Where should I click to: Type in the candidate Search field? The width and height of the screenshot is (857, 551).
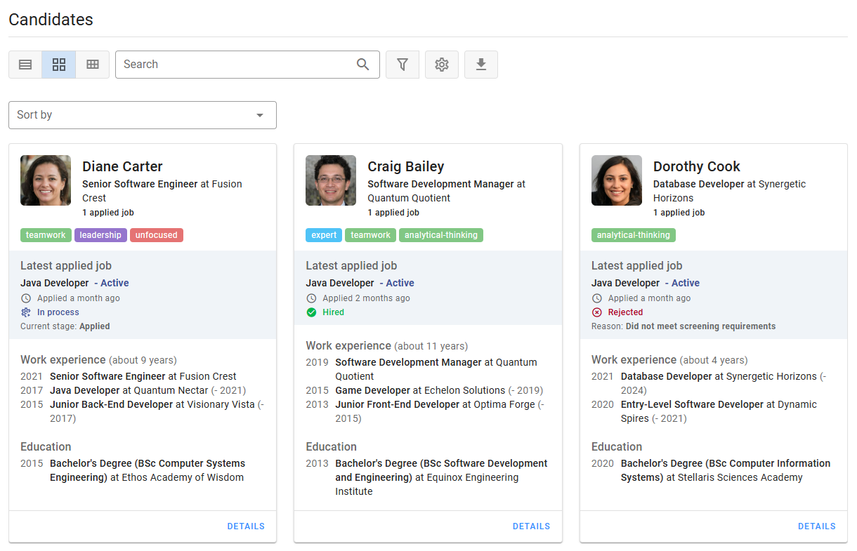coord(235,65)
